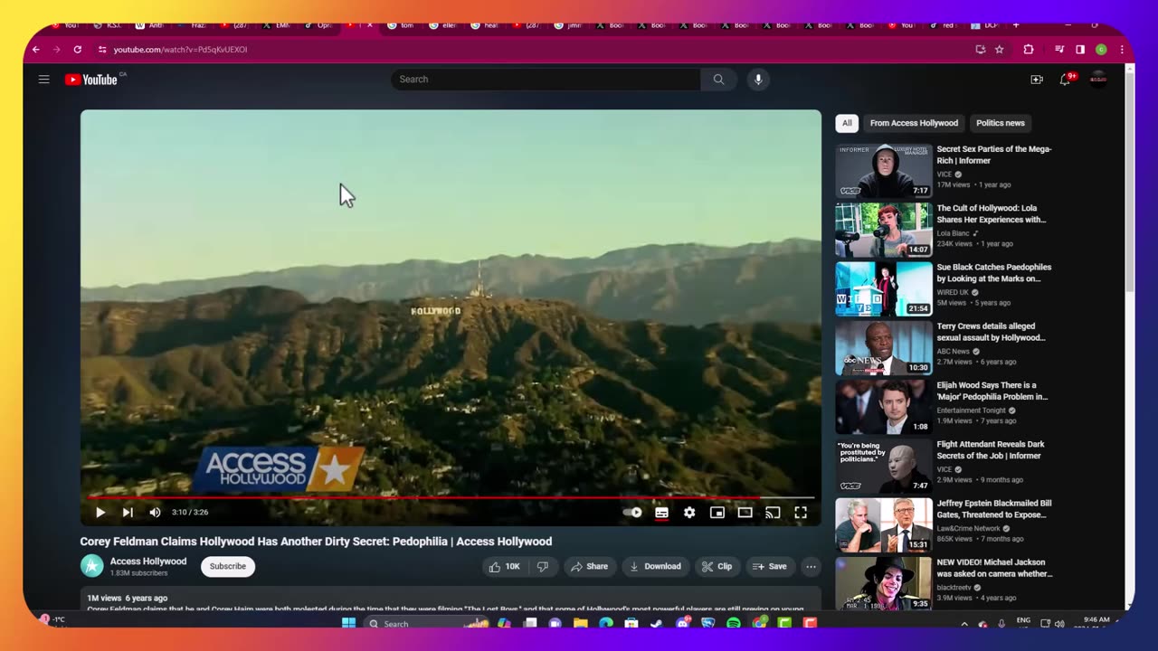Click the search magnifier button
Image resolution: width=1158 pixels, height=651 pixels.
[718, 80]
